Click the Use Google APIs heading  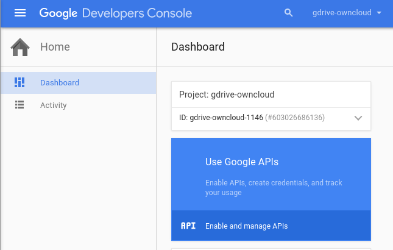point(242,162)
